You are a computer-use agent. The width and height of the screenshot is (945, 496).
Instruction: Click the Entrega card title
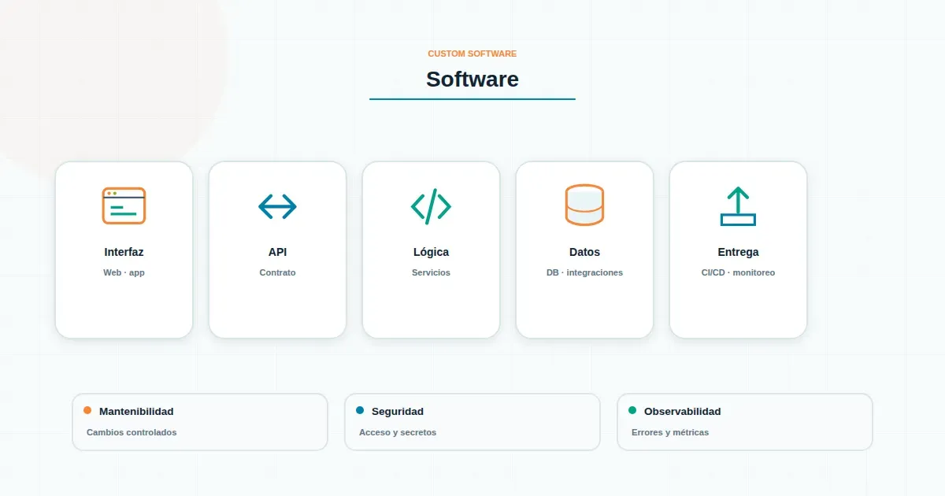[738, 252]
